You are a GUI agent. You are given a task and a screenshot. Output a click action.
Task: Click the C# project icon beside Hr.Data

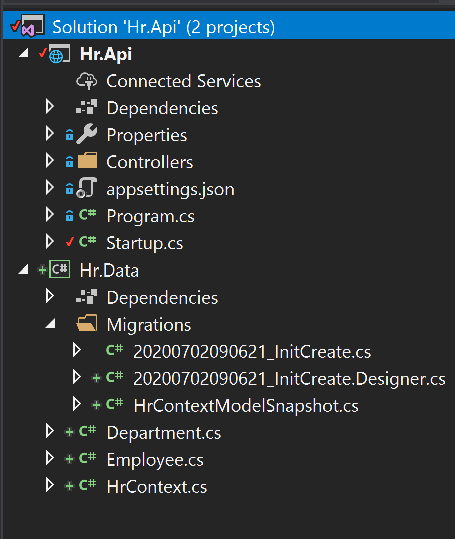click(x=60, y=269)
